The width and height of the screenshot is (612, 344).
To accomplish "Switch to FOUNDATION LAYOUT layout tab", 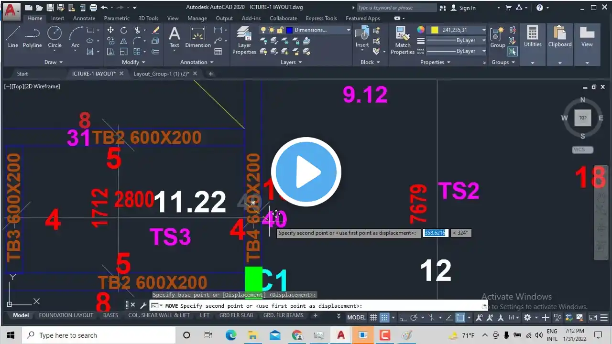I will click(66, 315).
